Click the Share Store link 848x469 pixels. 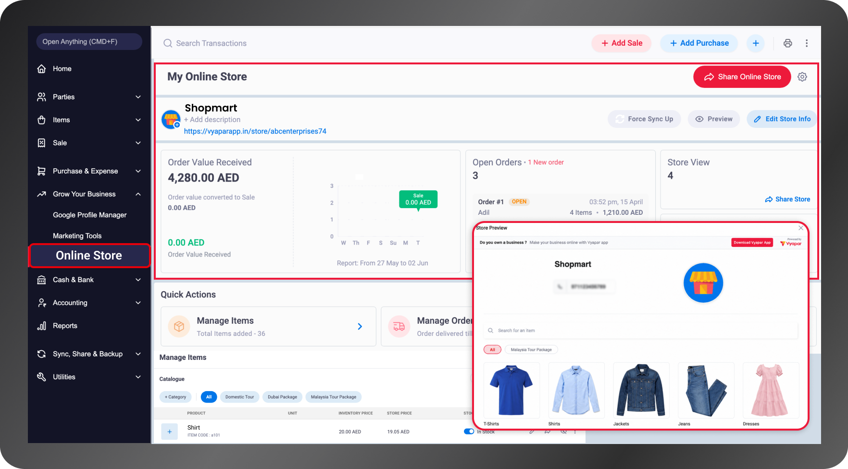(x=787, y=199)
